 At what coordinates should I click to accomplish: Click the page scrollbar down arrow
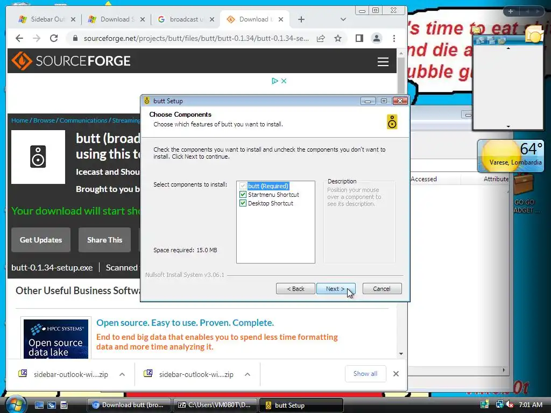(x=401, y=354)
